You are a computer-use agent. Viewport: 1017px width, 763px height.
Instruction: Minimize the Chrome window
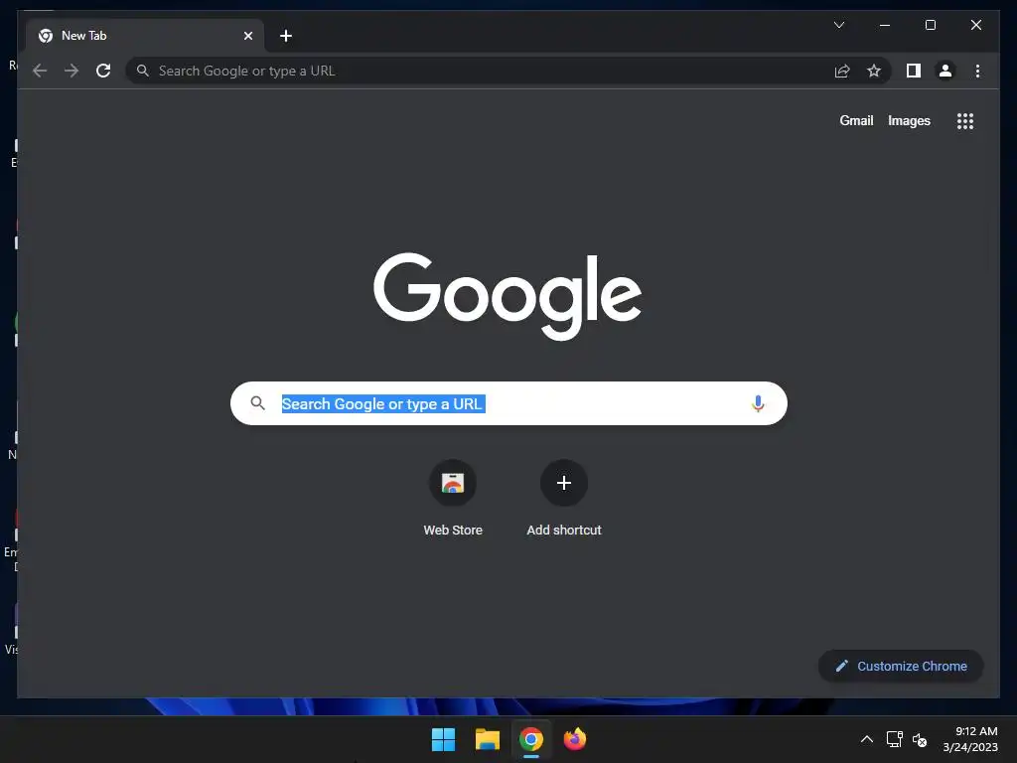click(885, 25)
